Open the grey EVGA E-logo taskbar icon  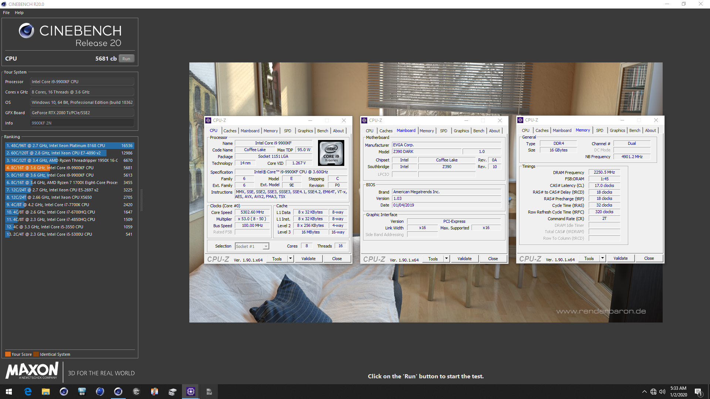point(136,392)
